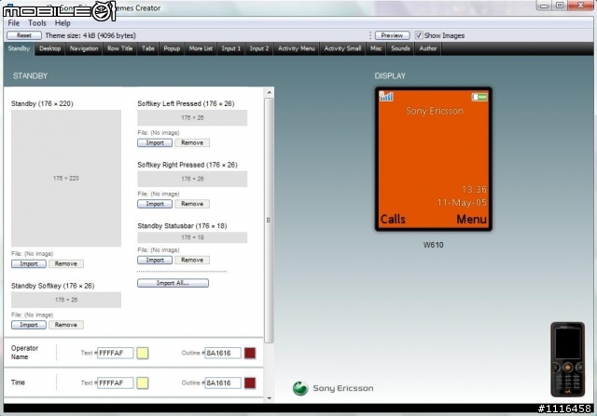Open the Activity Small tab
This screenshot has width=597, height=416.
click(342, 48)
